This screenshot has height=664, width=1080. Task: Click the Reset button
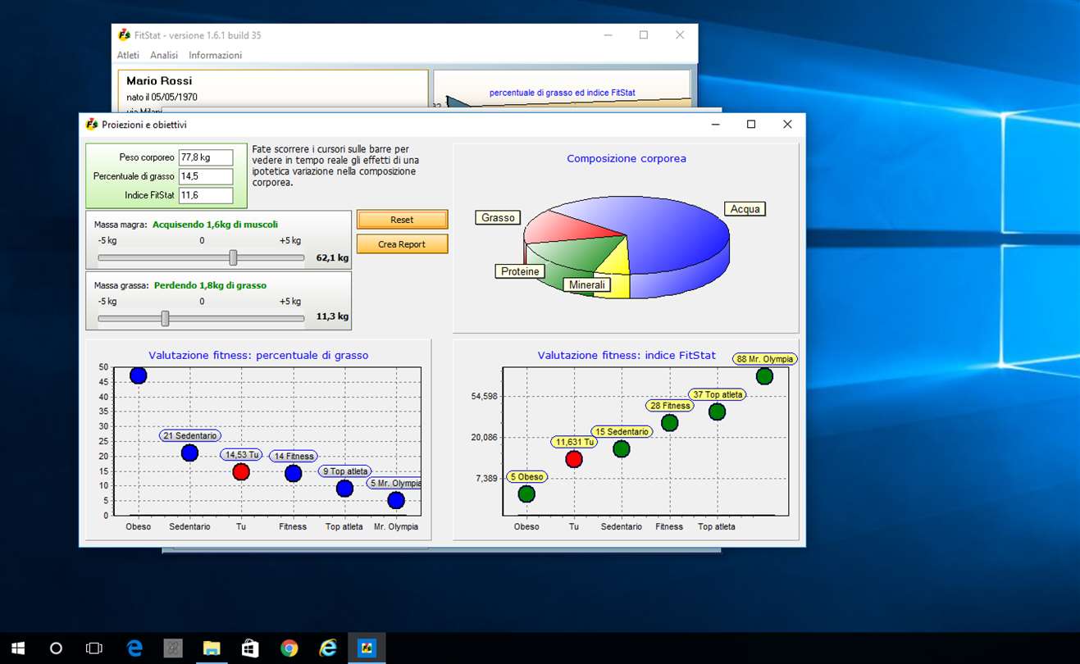(402, 220)
